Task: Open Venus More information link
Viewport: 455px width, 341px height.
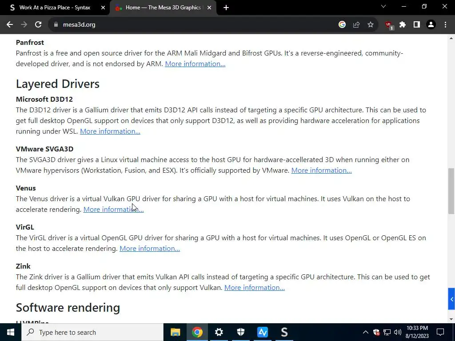Action: (x=113, y=210)
